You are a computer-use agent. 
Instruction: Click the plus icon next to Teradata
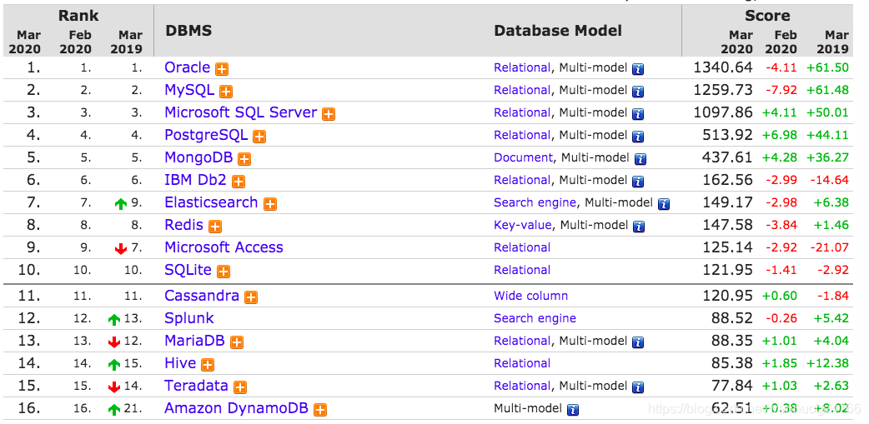pos(240,387)
